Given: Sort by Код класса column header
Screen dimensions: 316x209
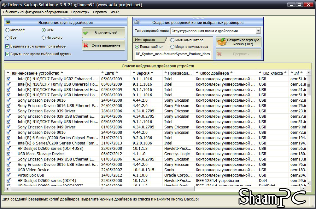Looking at the screenshot, I should pyautogui.click(x=273, y=73).
